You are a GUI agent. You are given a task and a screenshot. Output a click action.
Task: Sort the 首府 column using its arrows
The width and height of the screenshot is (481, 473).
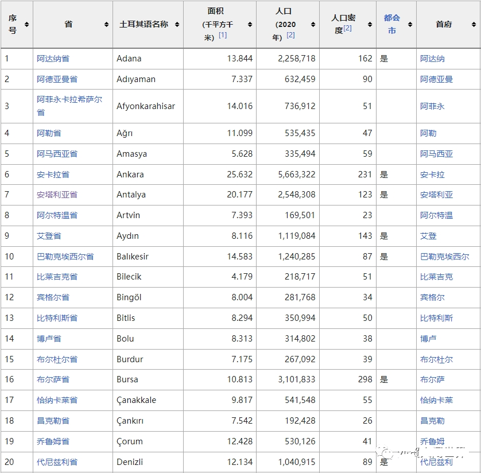click(474, 25)
